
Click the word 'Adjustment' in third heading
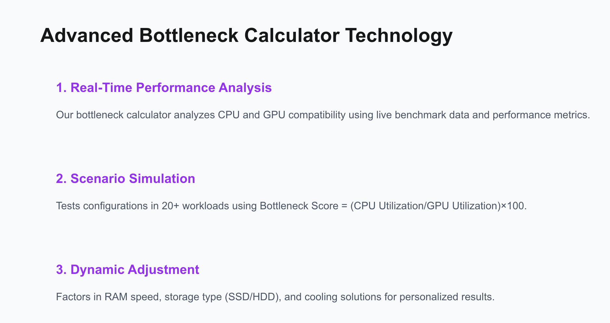(x=163, y=270)
